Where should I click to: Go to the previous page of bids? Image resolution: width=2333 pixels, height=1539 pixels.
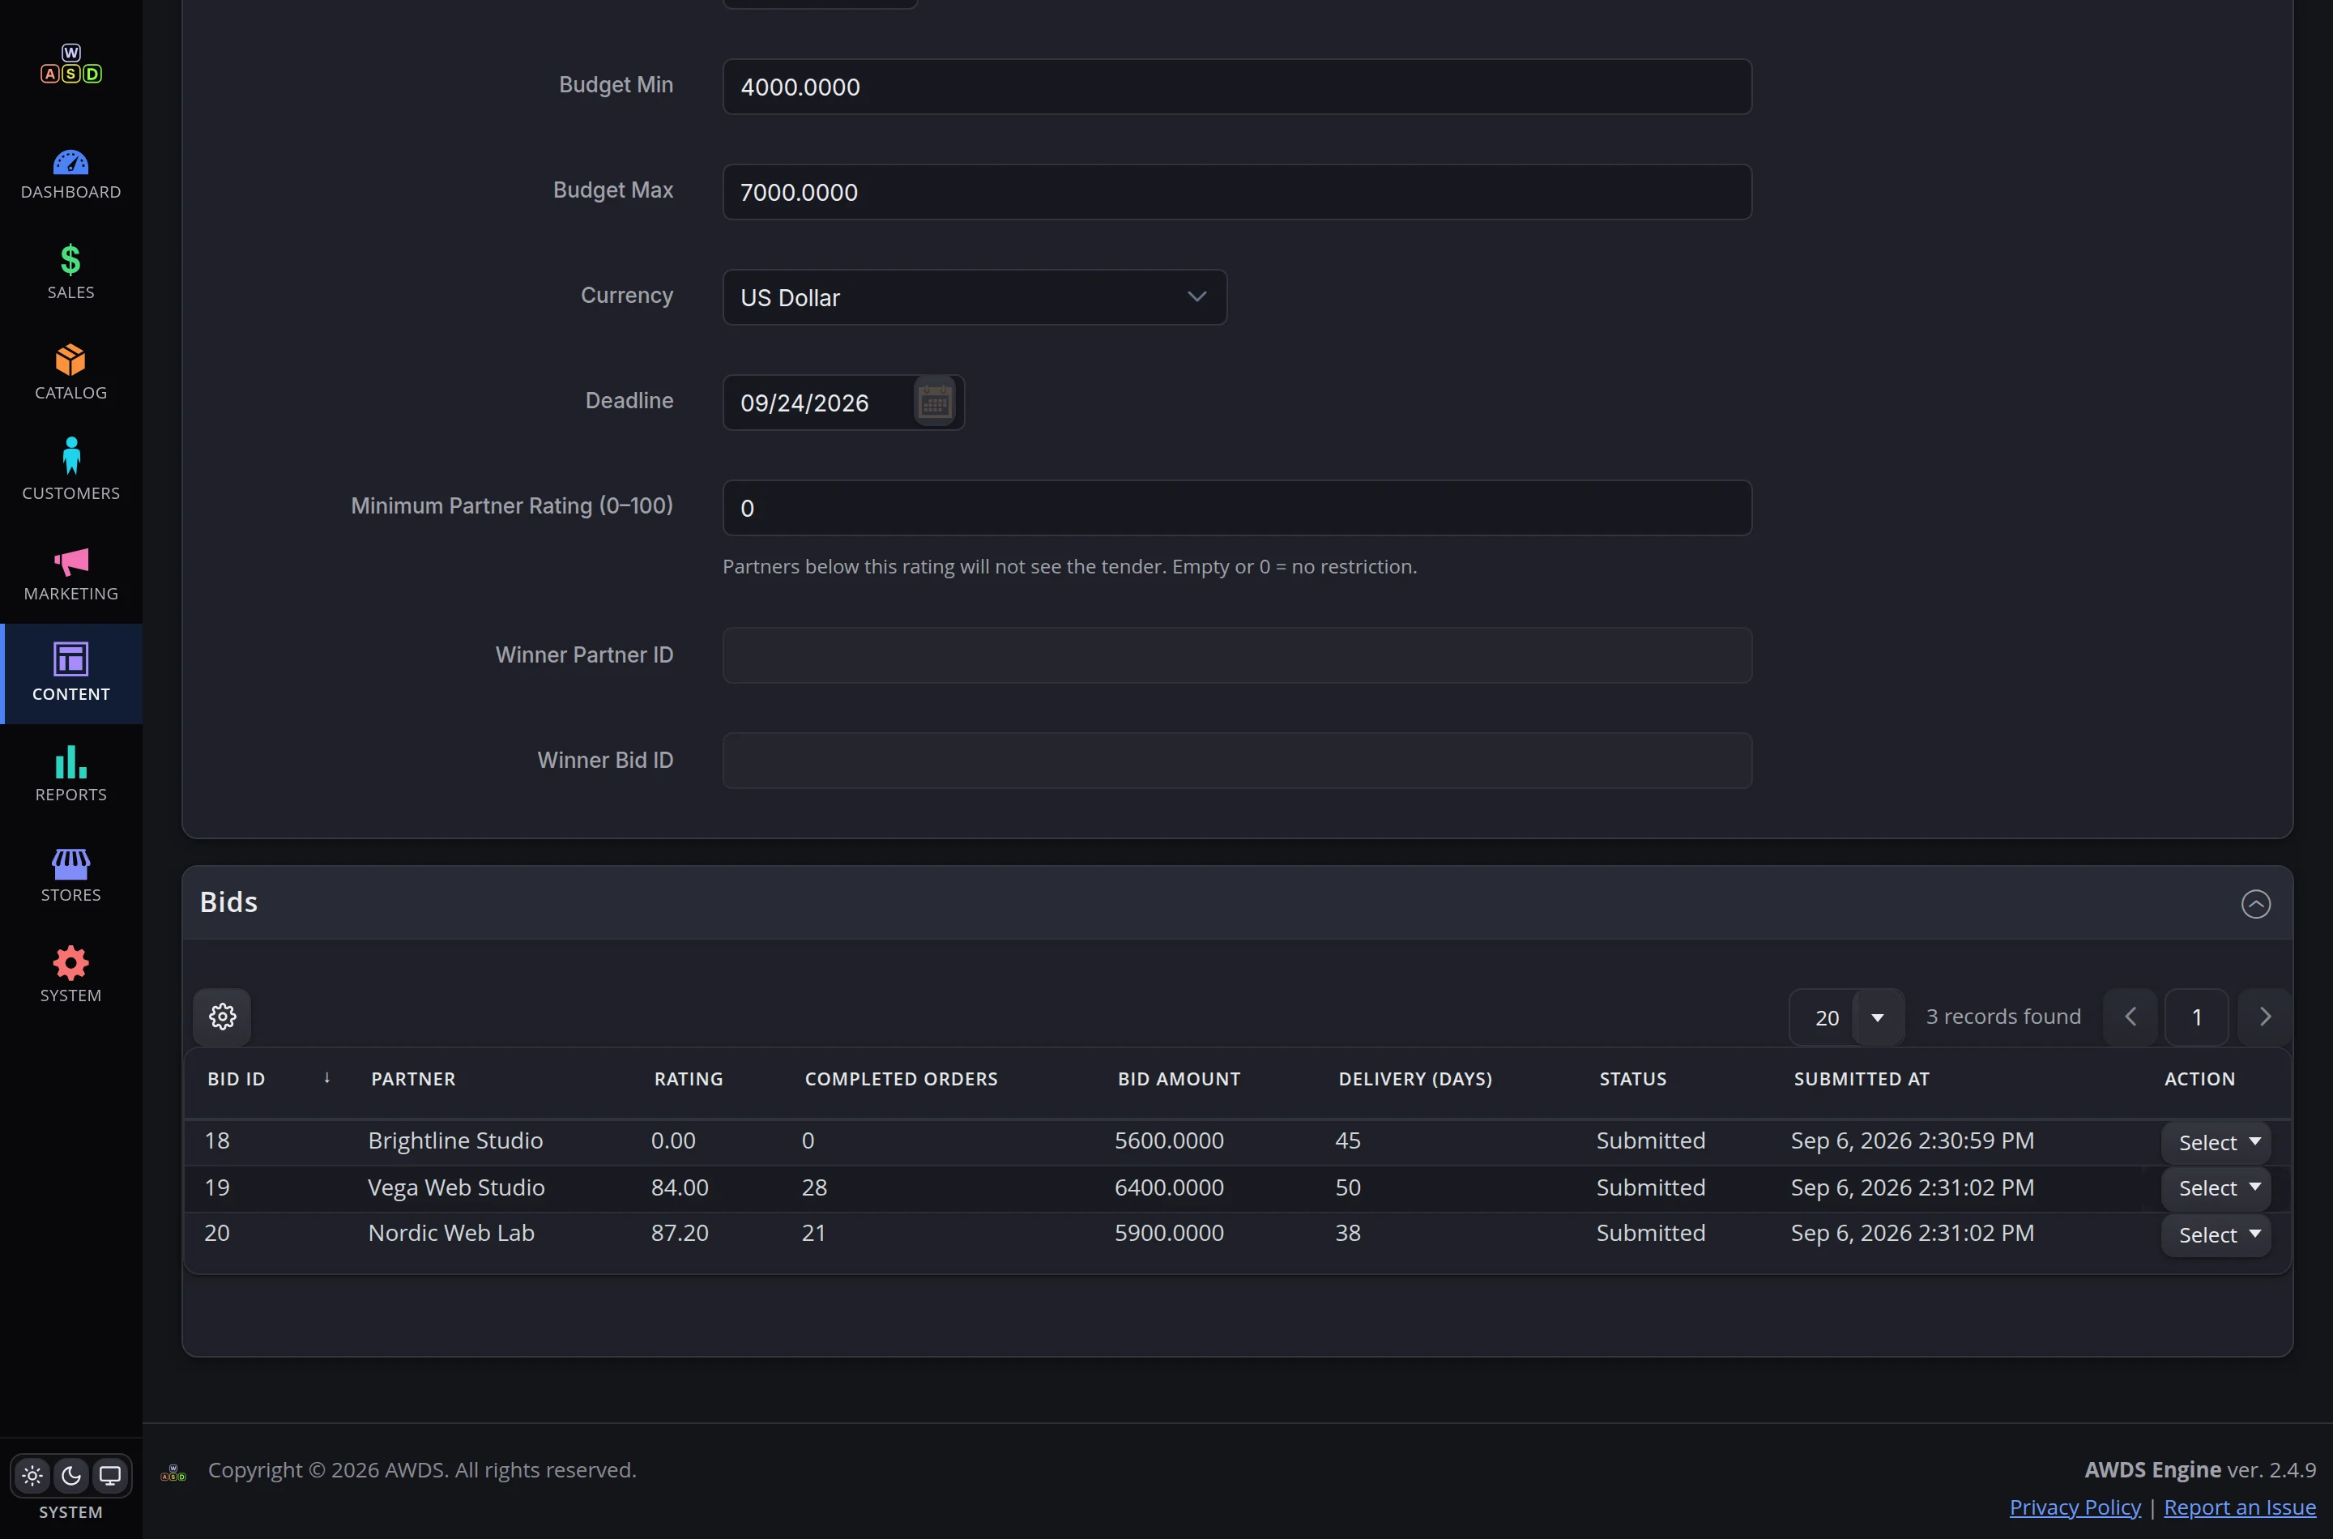[2130, 1017]
